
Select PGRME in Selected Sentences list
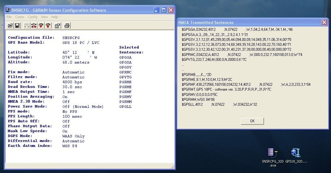tap(125, 87)
